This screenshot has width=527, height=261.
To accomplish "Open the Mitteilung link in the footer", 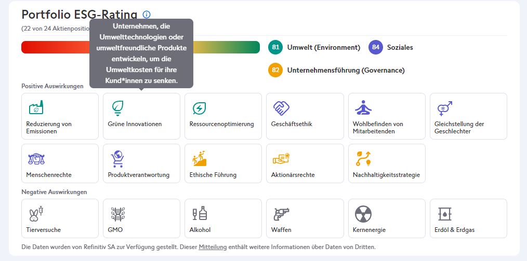I will (213, 247).
